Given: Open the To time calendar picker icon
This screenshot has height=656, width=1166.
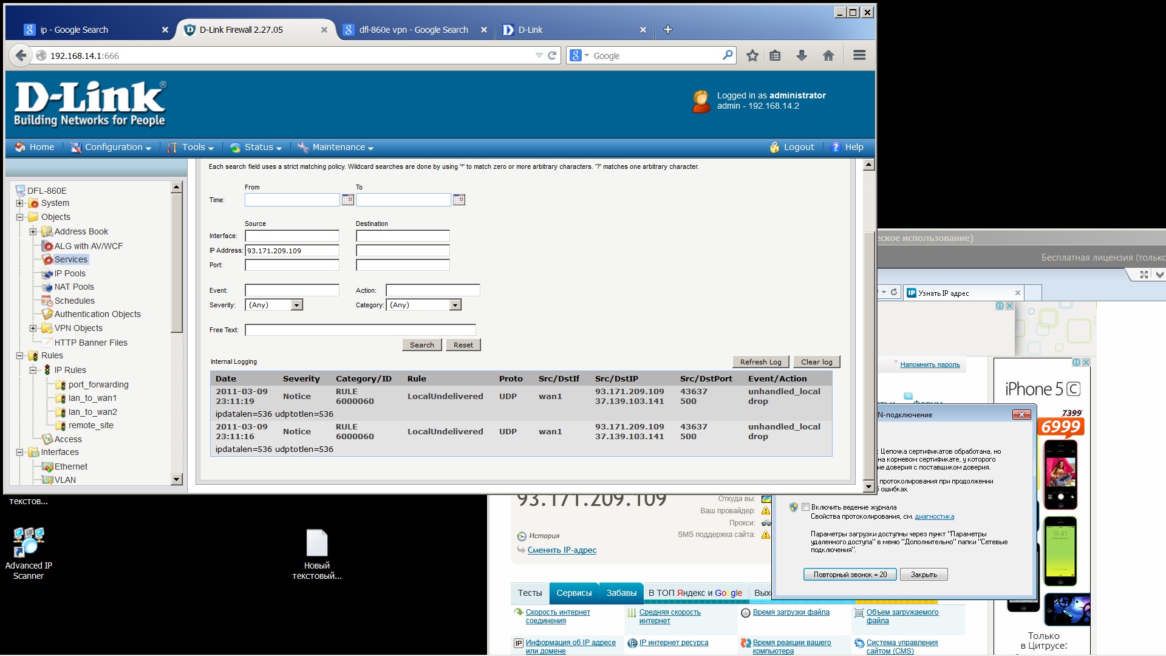Looking at the screenshot, I should pyautogui.click(x=459, y=200).
